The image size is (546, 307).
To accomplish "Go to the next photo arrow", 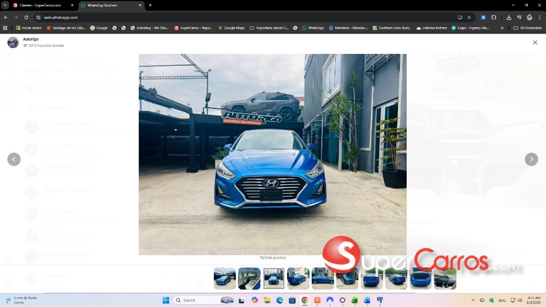I will coord(531,159).
